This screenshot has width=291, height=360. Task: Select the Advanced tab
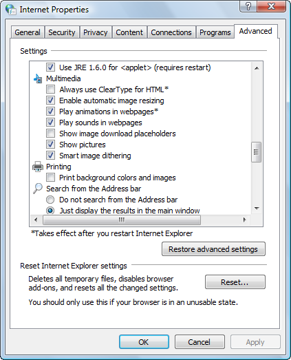(256, 31)
